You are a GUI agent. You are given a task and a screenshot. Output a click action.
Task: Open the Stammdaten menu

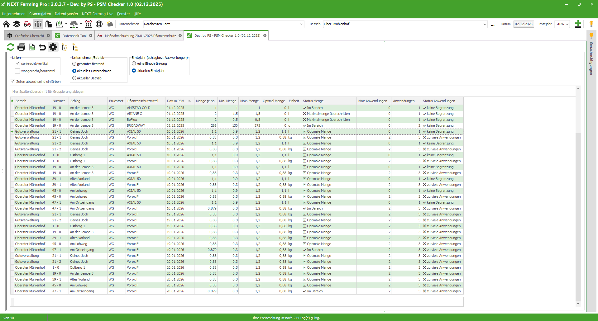coord(40,14)
